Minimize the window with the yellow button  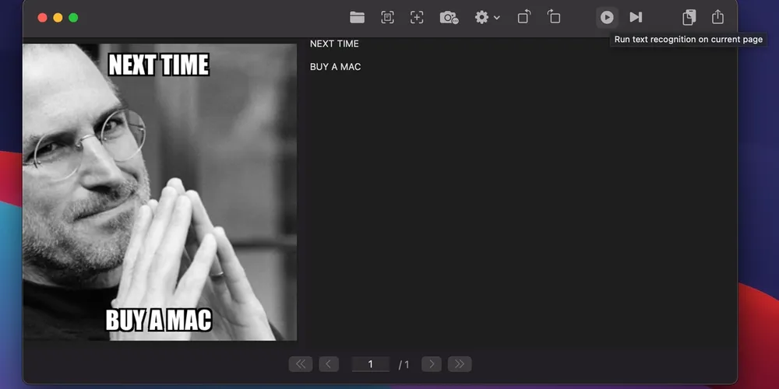58,18
